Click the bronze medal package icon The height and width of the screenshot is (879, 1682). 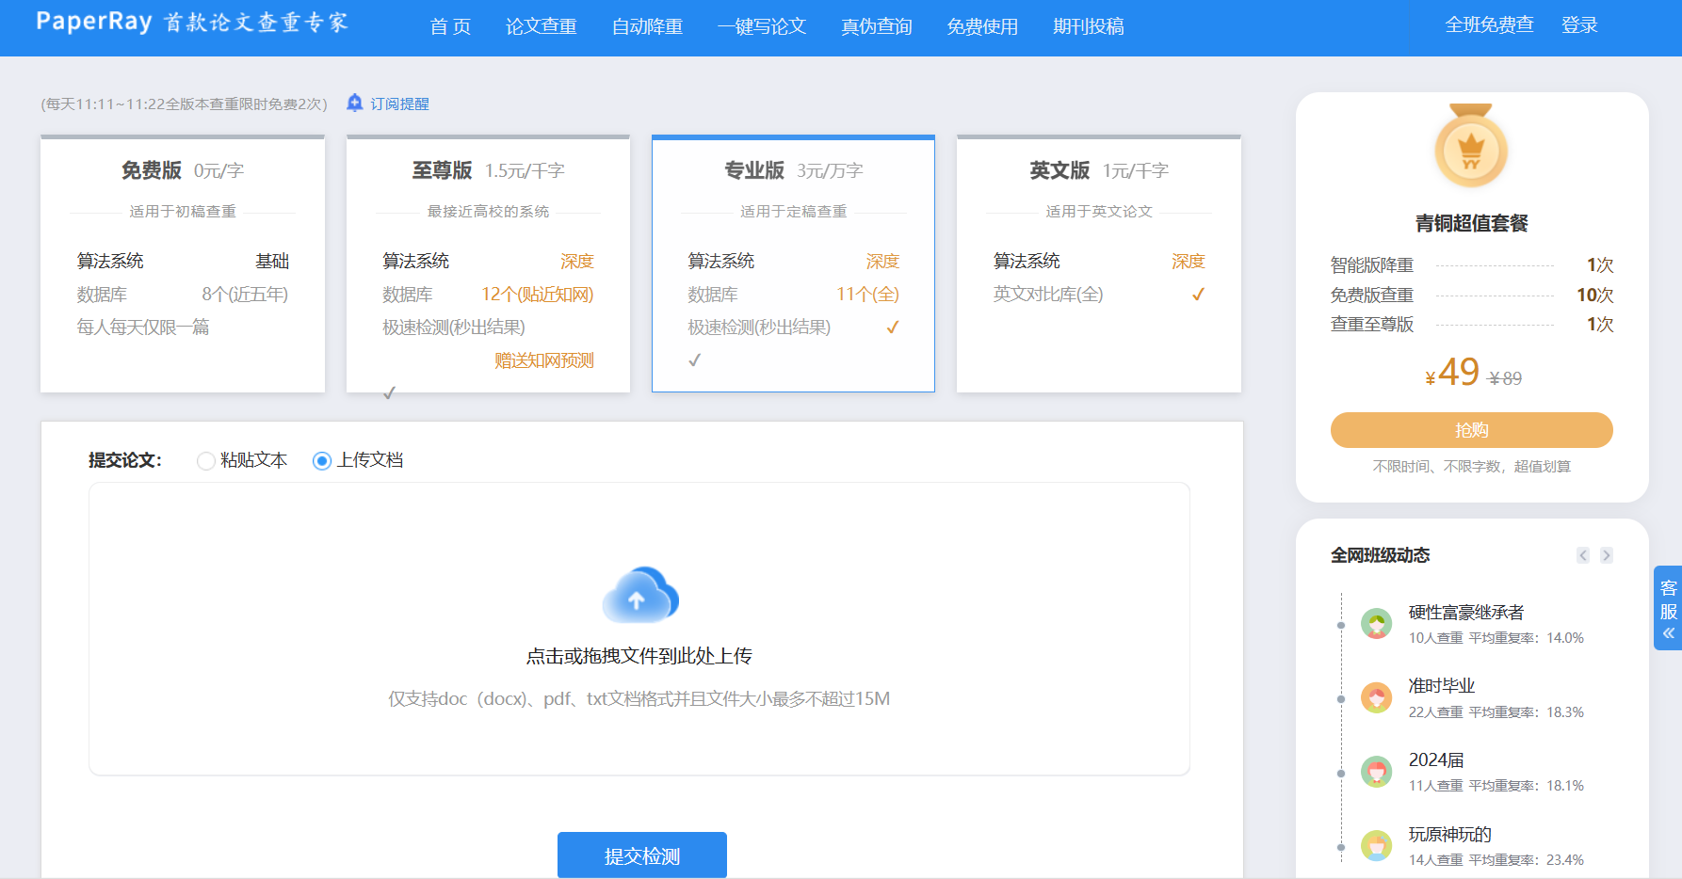pyautogui.click(x=1471, y=147)
